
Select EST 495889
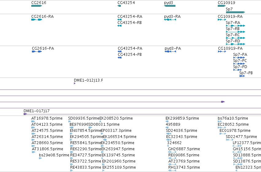pyautogui.click(x=167, y=128)
